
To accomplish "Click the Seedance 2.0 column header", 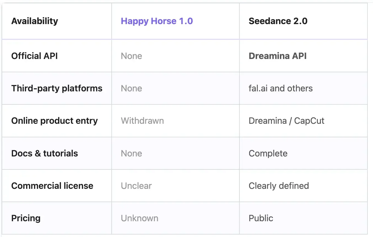I will 278,21.
